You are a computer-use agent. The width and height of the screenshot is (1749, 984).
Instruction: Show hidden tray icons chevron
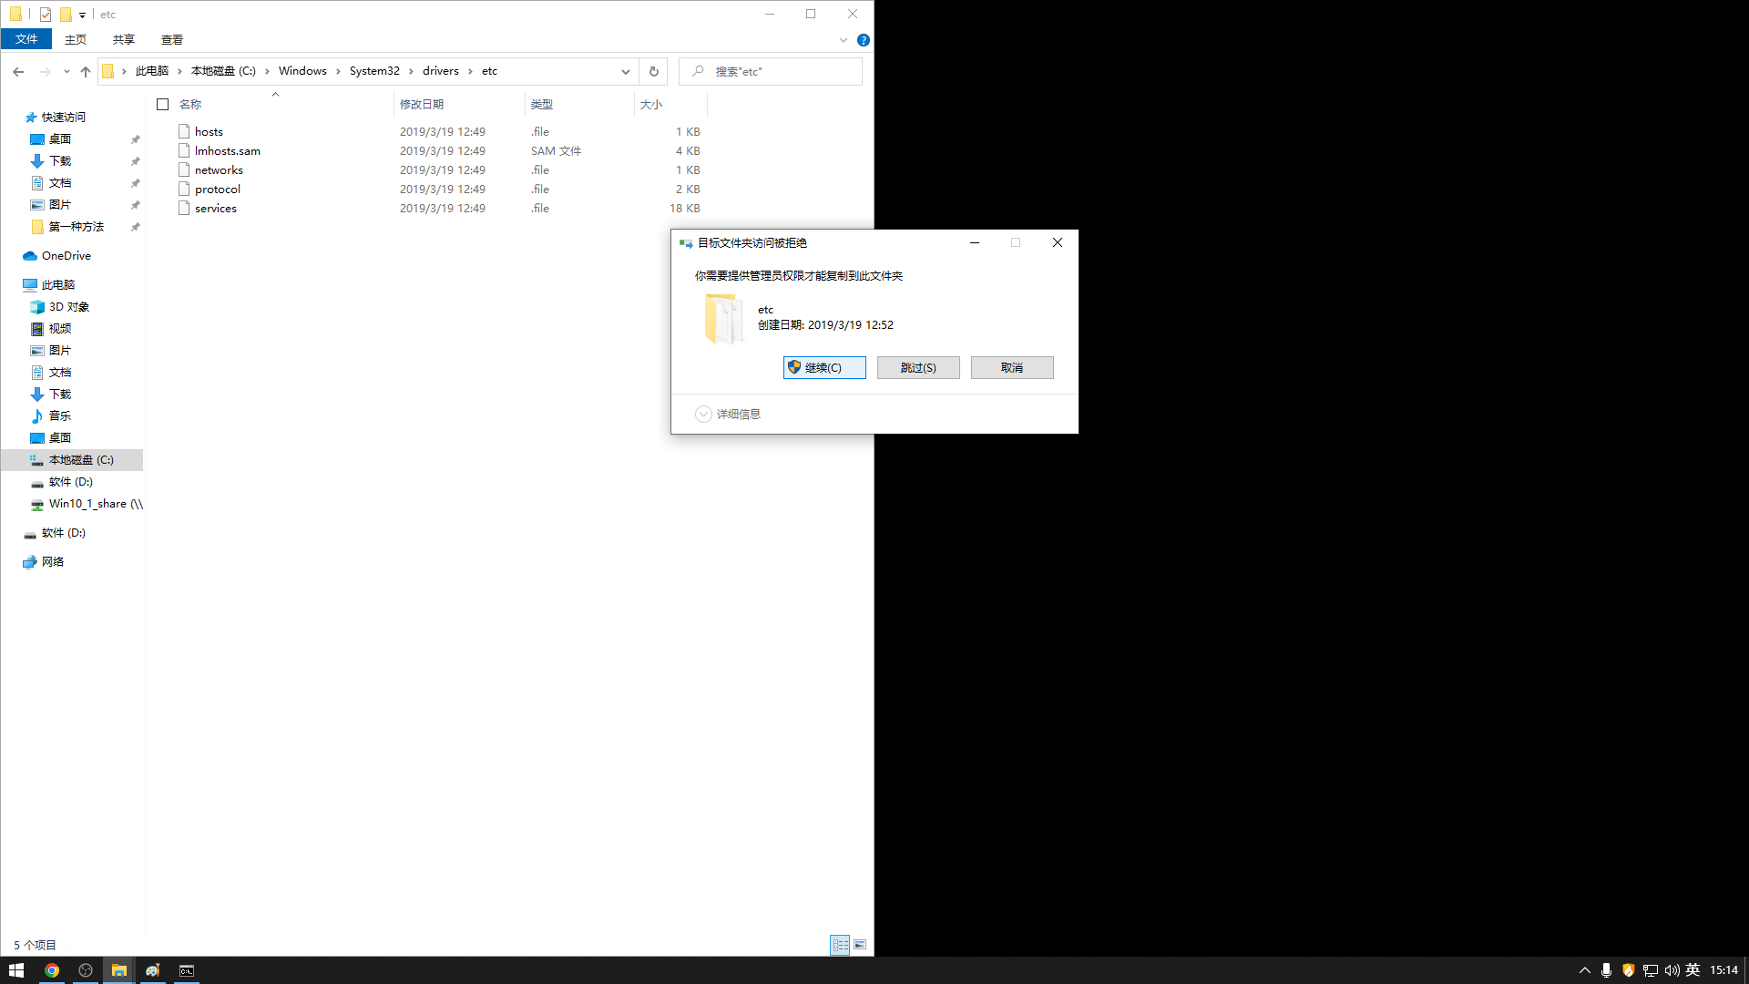[1585, 970]
